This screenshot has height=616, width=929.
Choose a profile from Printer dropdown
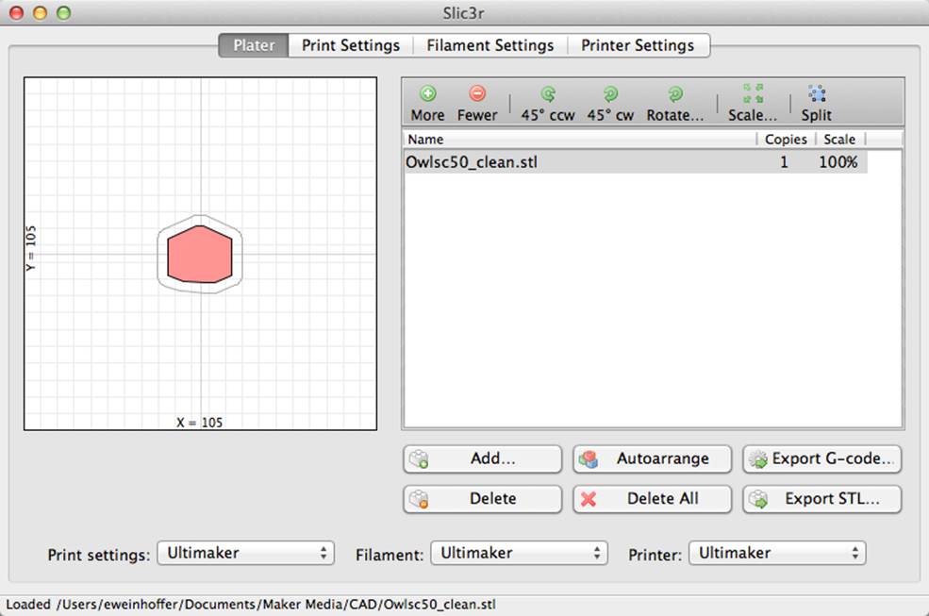tap(777, 553)
